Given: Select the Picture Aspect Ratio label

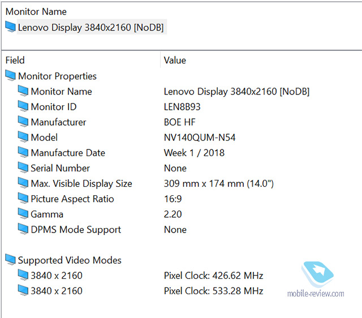Looking at the screenshot, I should 72,199.
